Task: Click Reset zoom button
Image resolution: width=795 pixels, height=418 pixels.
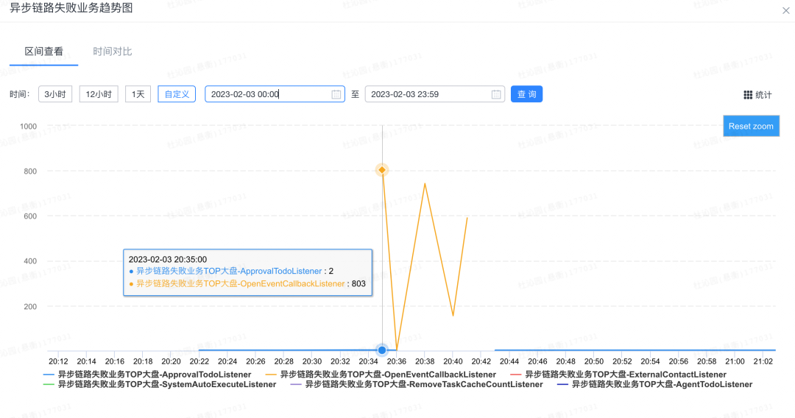Action: [751, 126]
